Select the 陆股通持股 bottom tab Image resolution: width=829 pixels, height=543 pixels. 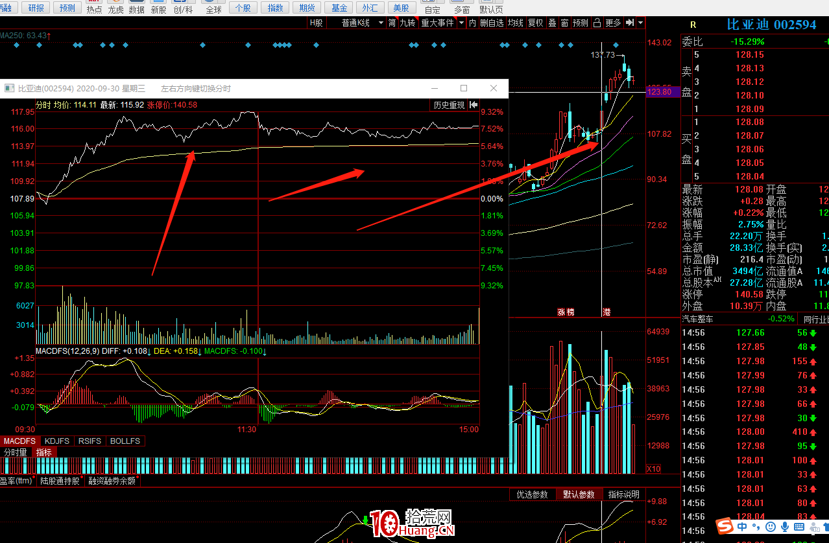coord(60,481)
